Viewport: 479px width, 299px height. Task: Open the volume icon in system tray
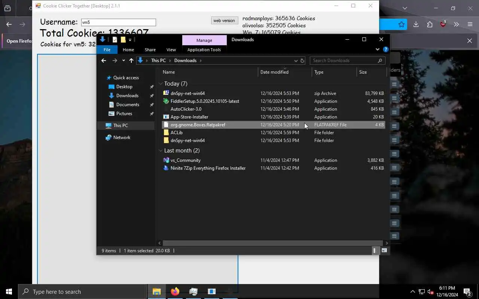[x=430, y=292]
